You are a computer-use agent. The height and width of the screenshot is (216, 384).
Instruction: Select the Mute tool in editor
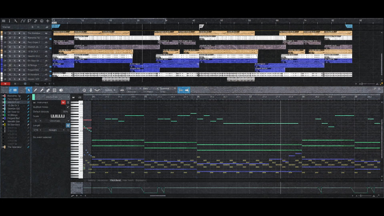(54, 90)
